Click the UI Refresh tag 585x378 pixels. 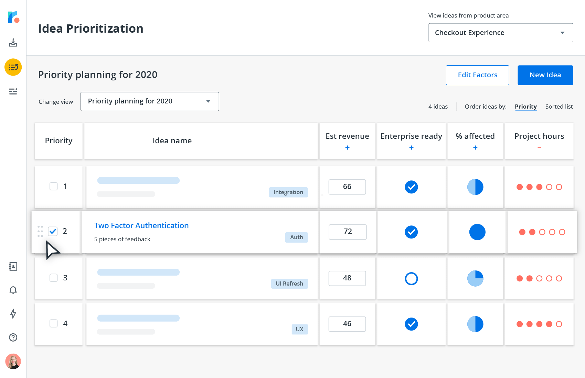pos(289,283)
